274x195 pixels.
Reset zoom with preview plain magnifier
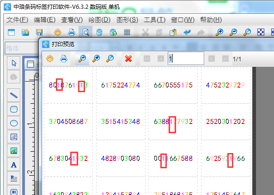110,59
